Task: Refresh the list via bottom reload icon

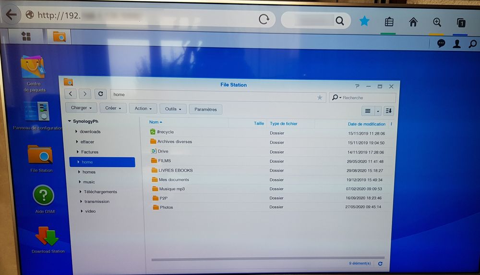Action: click(x=380, y=263)
